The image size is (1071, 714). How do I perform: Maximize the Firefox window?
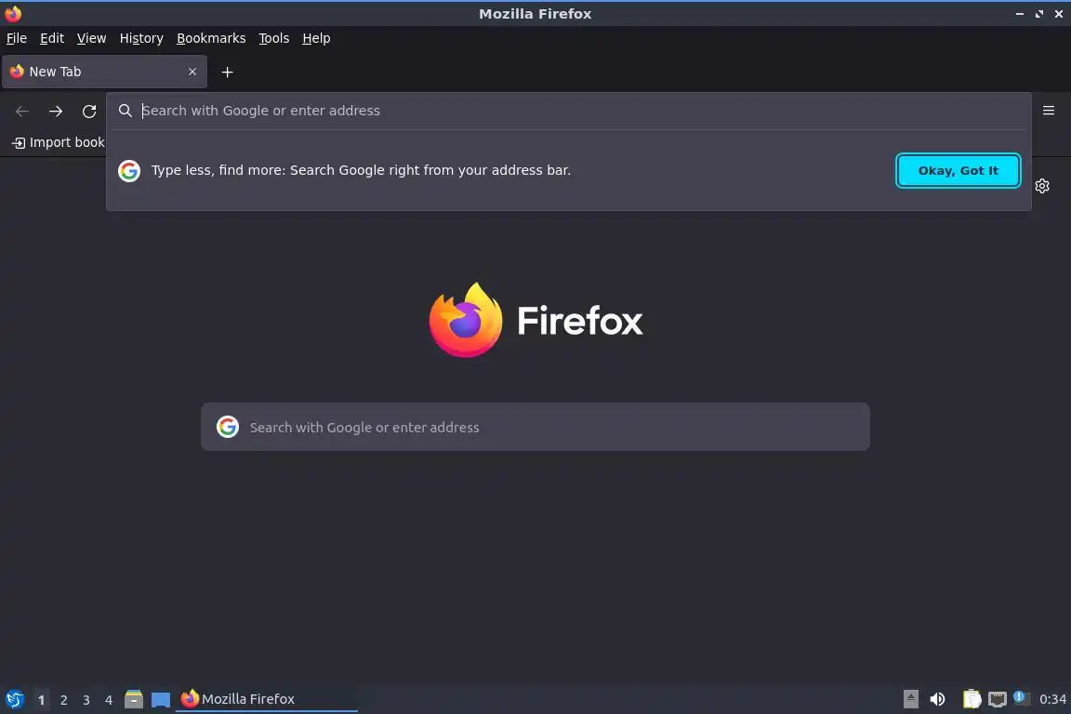1038,14
